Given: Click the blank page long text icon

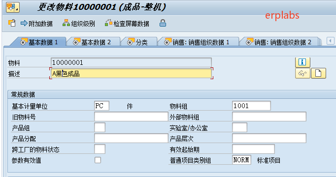Looking at the screenshot, I should point(318,73).
